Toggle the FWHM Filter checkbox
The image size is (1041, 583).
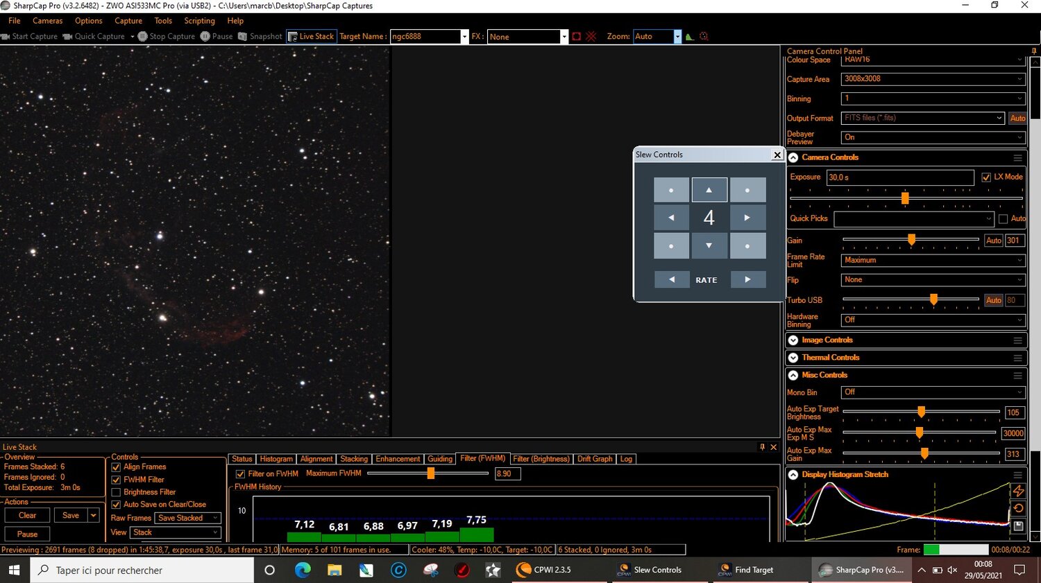click(116, 480)
